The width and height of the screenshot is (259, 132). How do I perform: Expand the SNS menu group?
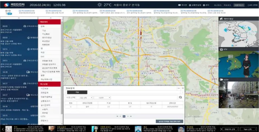(43, 56)
